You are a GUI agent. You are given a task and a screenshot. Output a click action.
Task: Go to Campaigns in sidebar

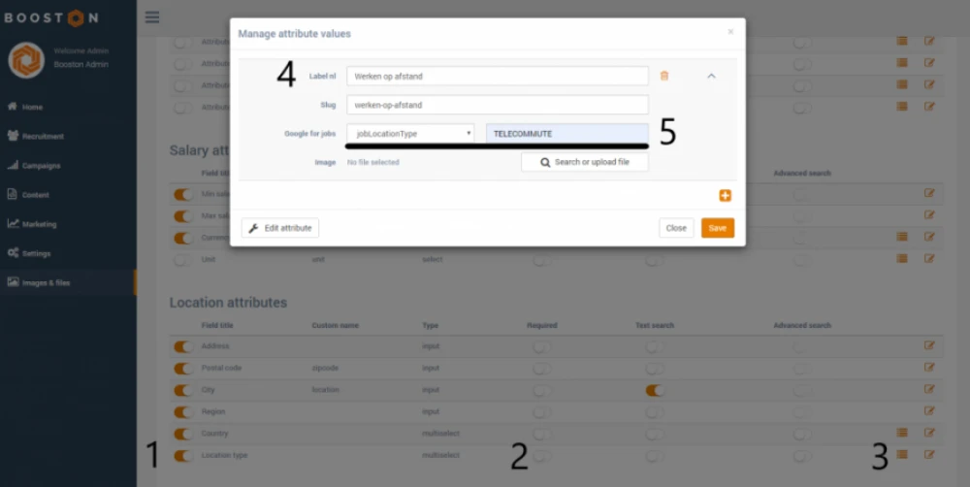(x=41, y=166)
